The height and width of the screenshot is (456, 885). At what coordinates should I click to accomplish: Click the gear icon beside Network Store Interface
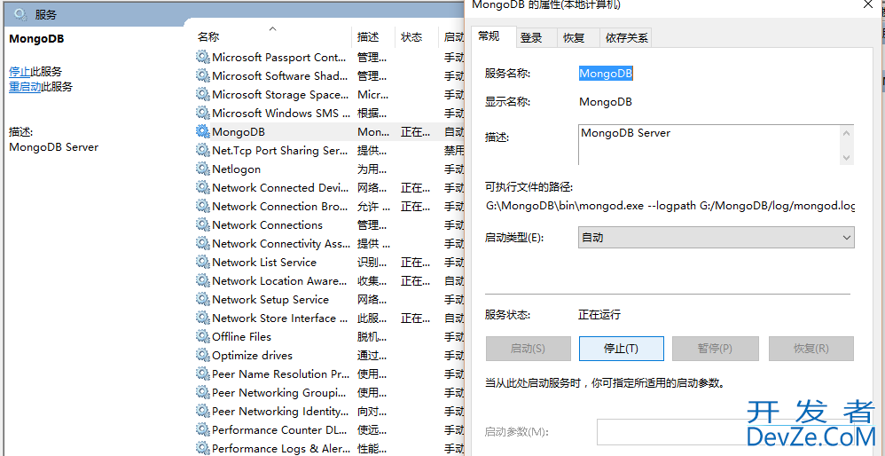pyautogui.click(x=202, y=318)
